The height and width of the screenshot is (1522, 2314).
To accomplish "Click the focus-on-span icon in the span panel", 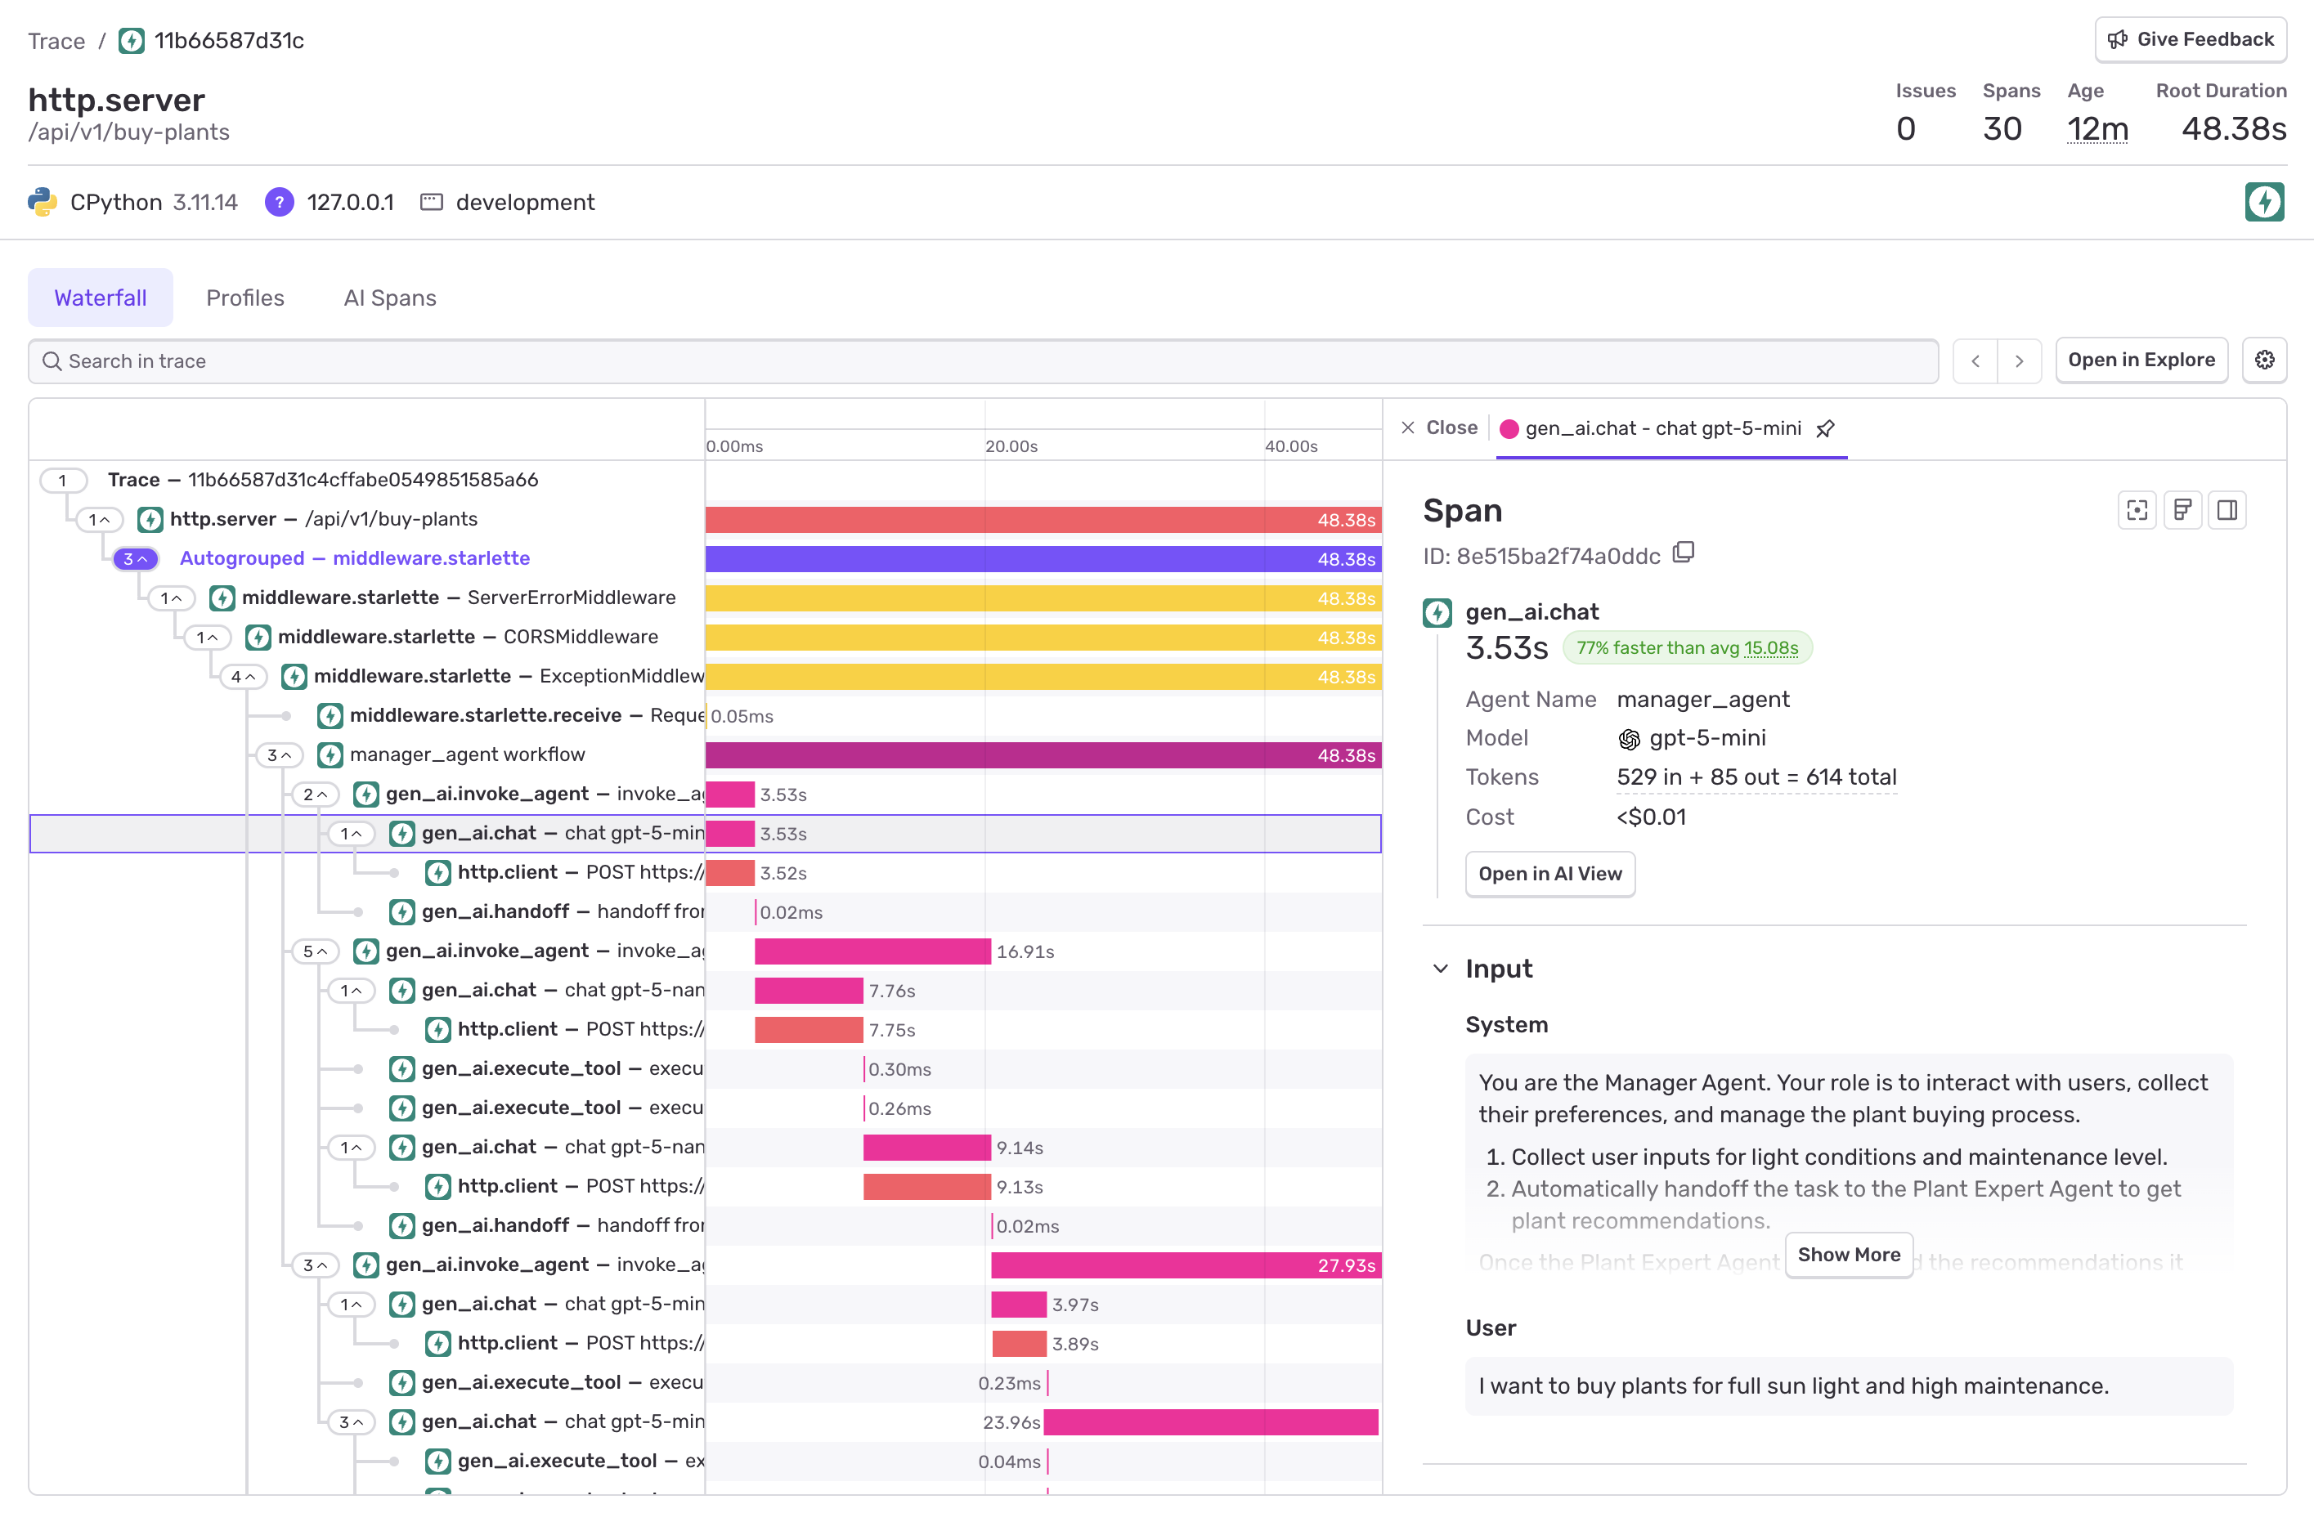I will [2137, 510].
